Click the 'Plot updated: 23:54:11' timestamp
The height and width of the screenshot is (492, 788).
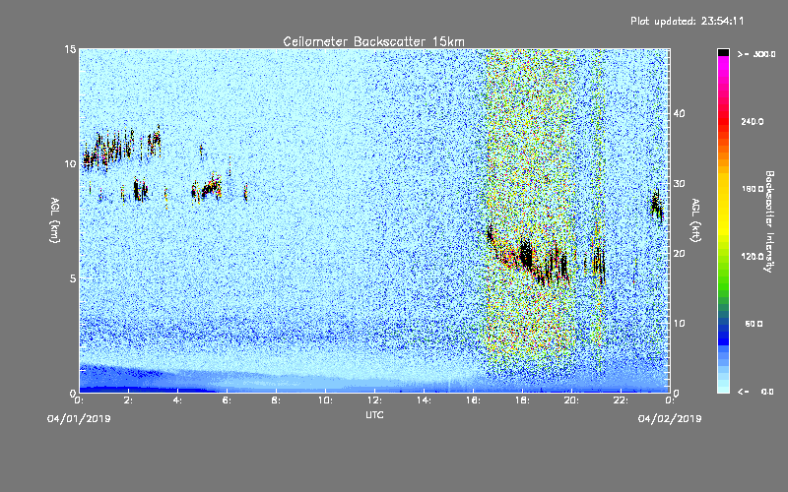(687, 21)
